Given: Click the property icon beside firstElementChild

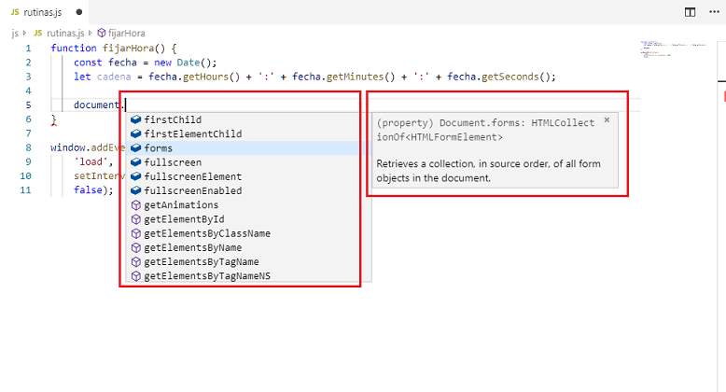Looking at the screenshot, I should (x=135, y=133).
